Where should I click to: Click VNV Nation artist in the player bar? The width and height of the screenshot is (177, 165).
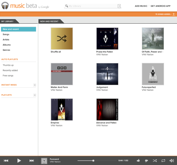(x=55, y=162)
